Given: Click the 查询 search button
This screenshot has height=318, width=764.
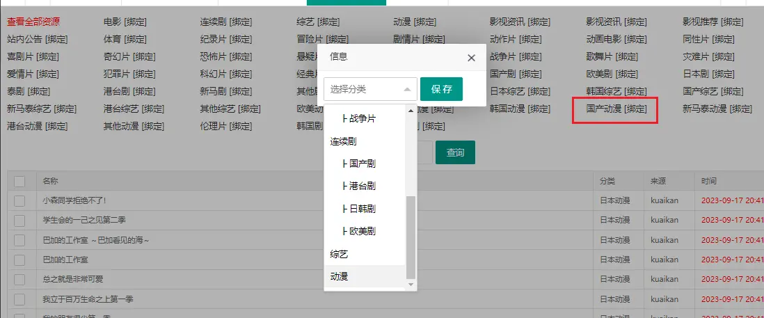Looking at the screenshot, I should (x=455, y=152).
